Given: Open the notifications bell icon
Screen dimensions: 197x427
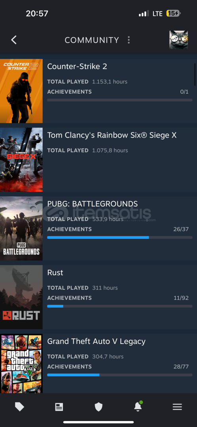Looking at the screenshot, I should click(x=138, y=406).
